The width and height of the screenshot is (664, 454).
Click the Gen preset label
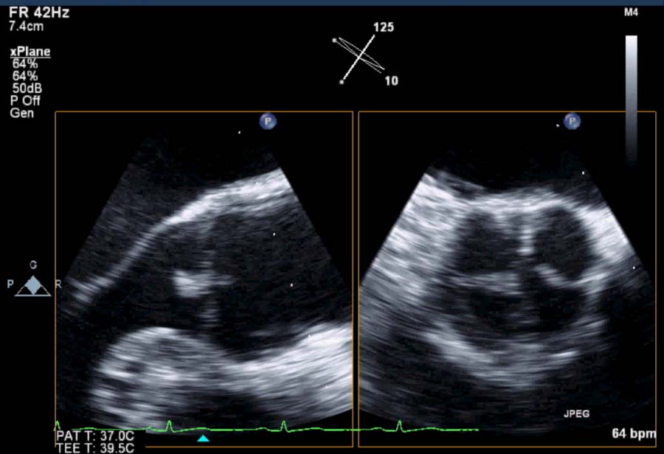point(20,113)
